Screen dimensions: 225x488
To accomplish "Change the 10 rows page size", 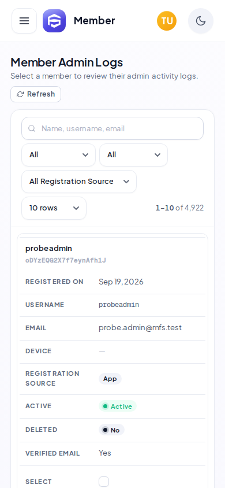I will pos(54,208).
